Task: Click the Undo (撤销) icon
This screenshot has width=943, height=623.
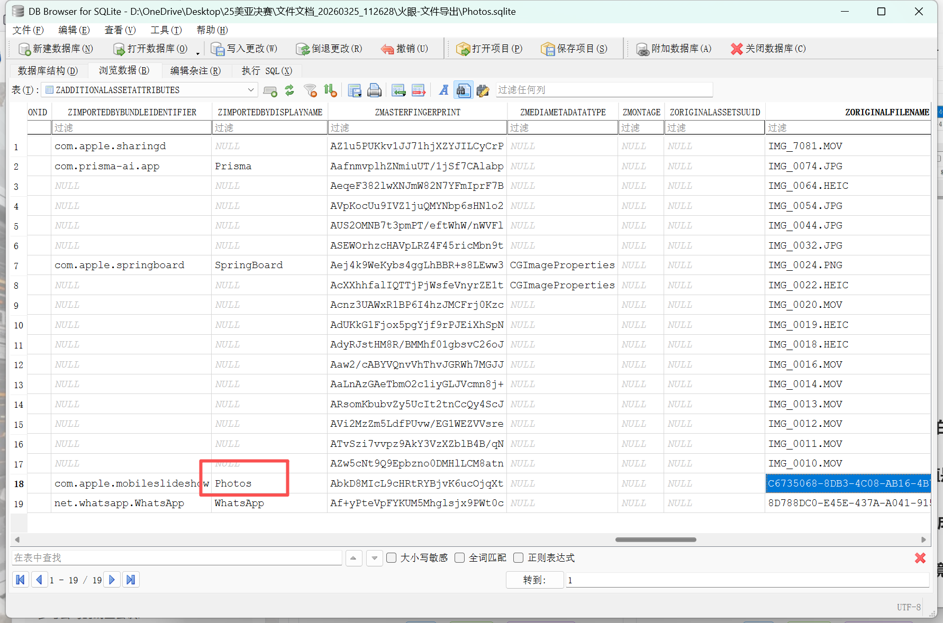Action: click(387, 49)
